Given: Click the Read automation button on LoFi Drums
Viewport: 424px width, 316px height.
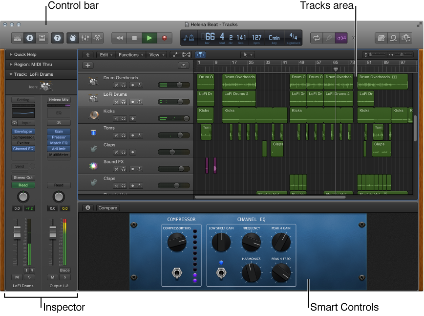Looking at the screenshot, I should coord(23,185).
